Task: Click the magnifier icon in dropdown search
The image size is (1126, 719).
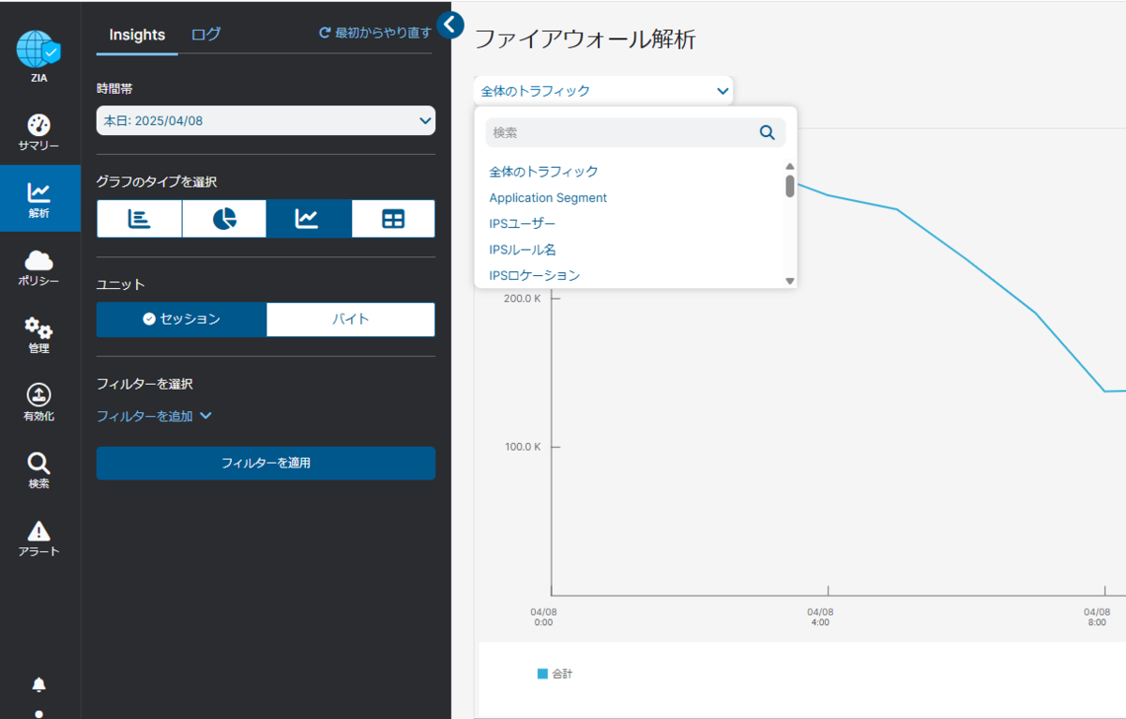Action: [767, 132]
